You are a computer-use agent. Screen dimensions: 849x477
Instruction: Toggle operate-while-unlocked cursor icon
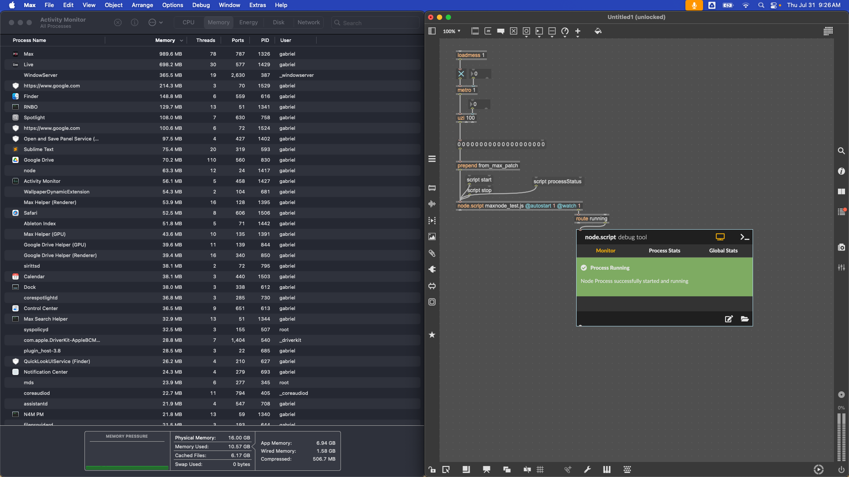point(446,469)
